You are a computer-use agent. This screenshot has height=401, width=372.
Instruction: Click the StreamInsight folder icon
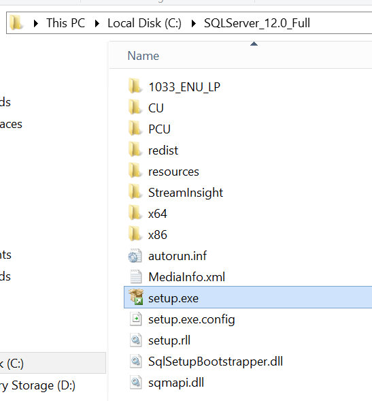135,192
